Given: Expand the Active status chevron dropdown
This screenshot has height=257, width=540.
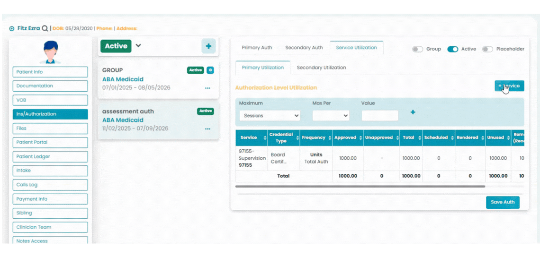Looking at the screenshot, I should click(x=138, y=45).
